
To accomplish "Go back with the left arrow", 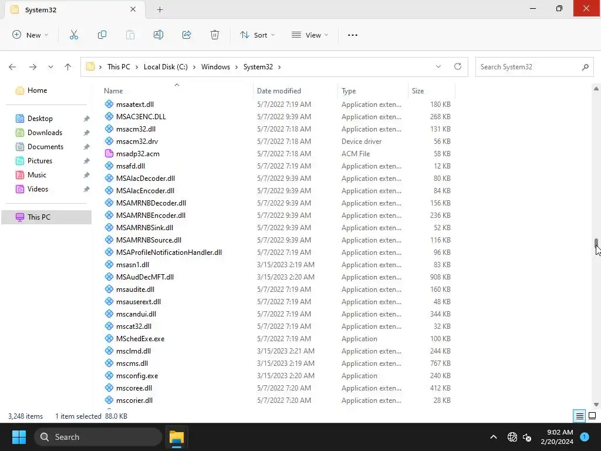I will [x=12, y=67].
